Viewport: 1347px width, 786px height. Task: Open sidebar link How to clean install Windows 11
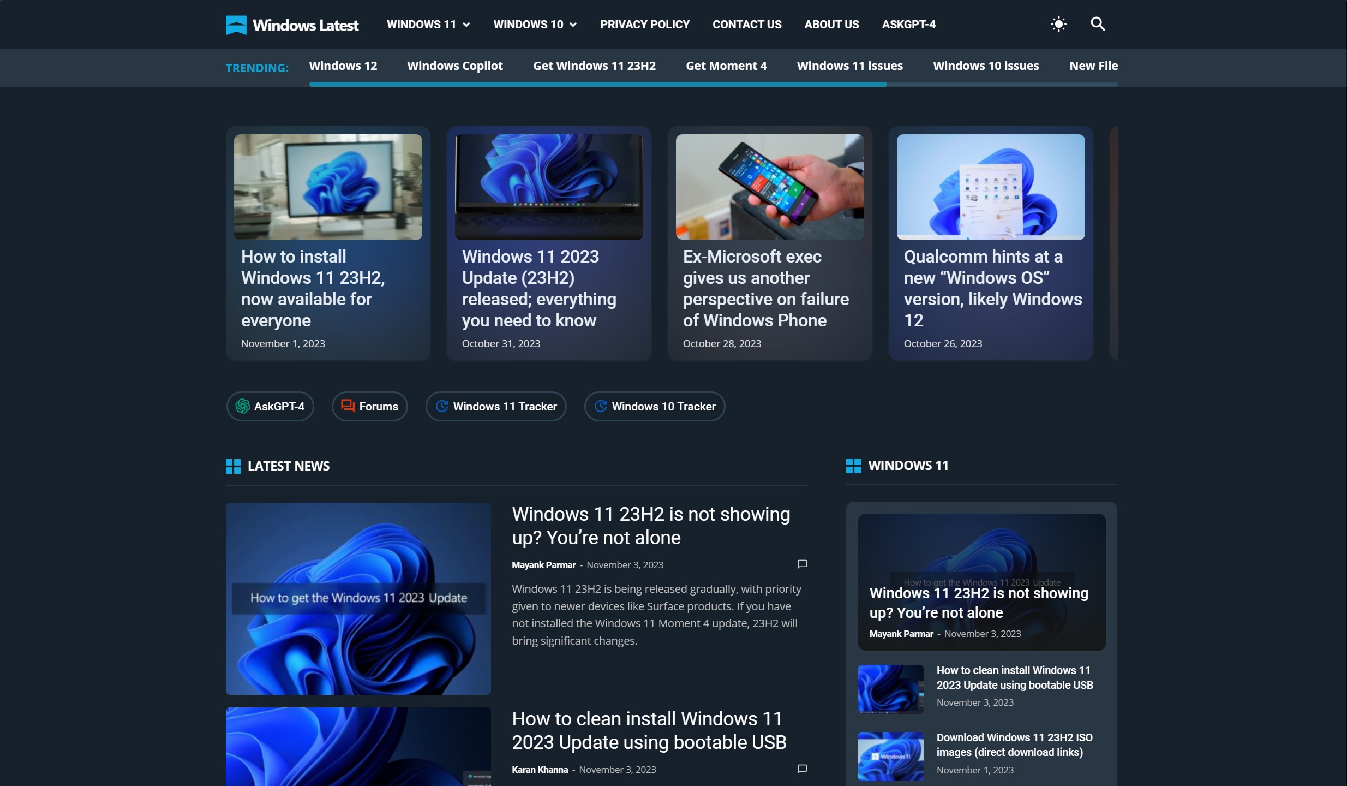[x=1015, y=677]
